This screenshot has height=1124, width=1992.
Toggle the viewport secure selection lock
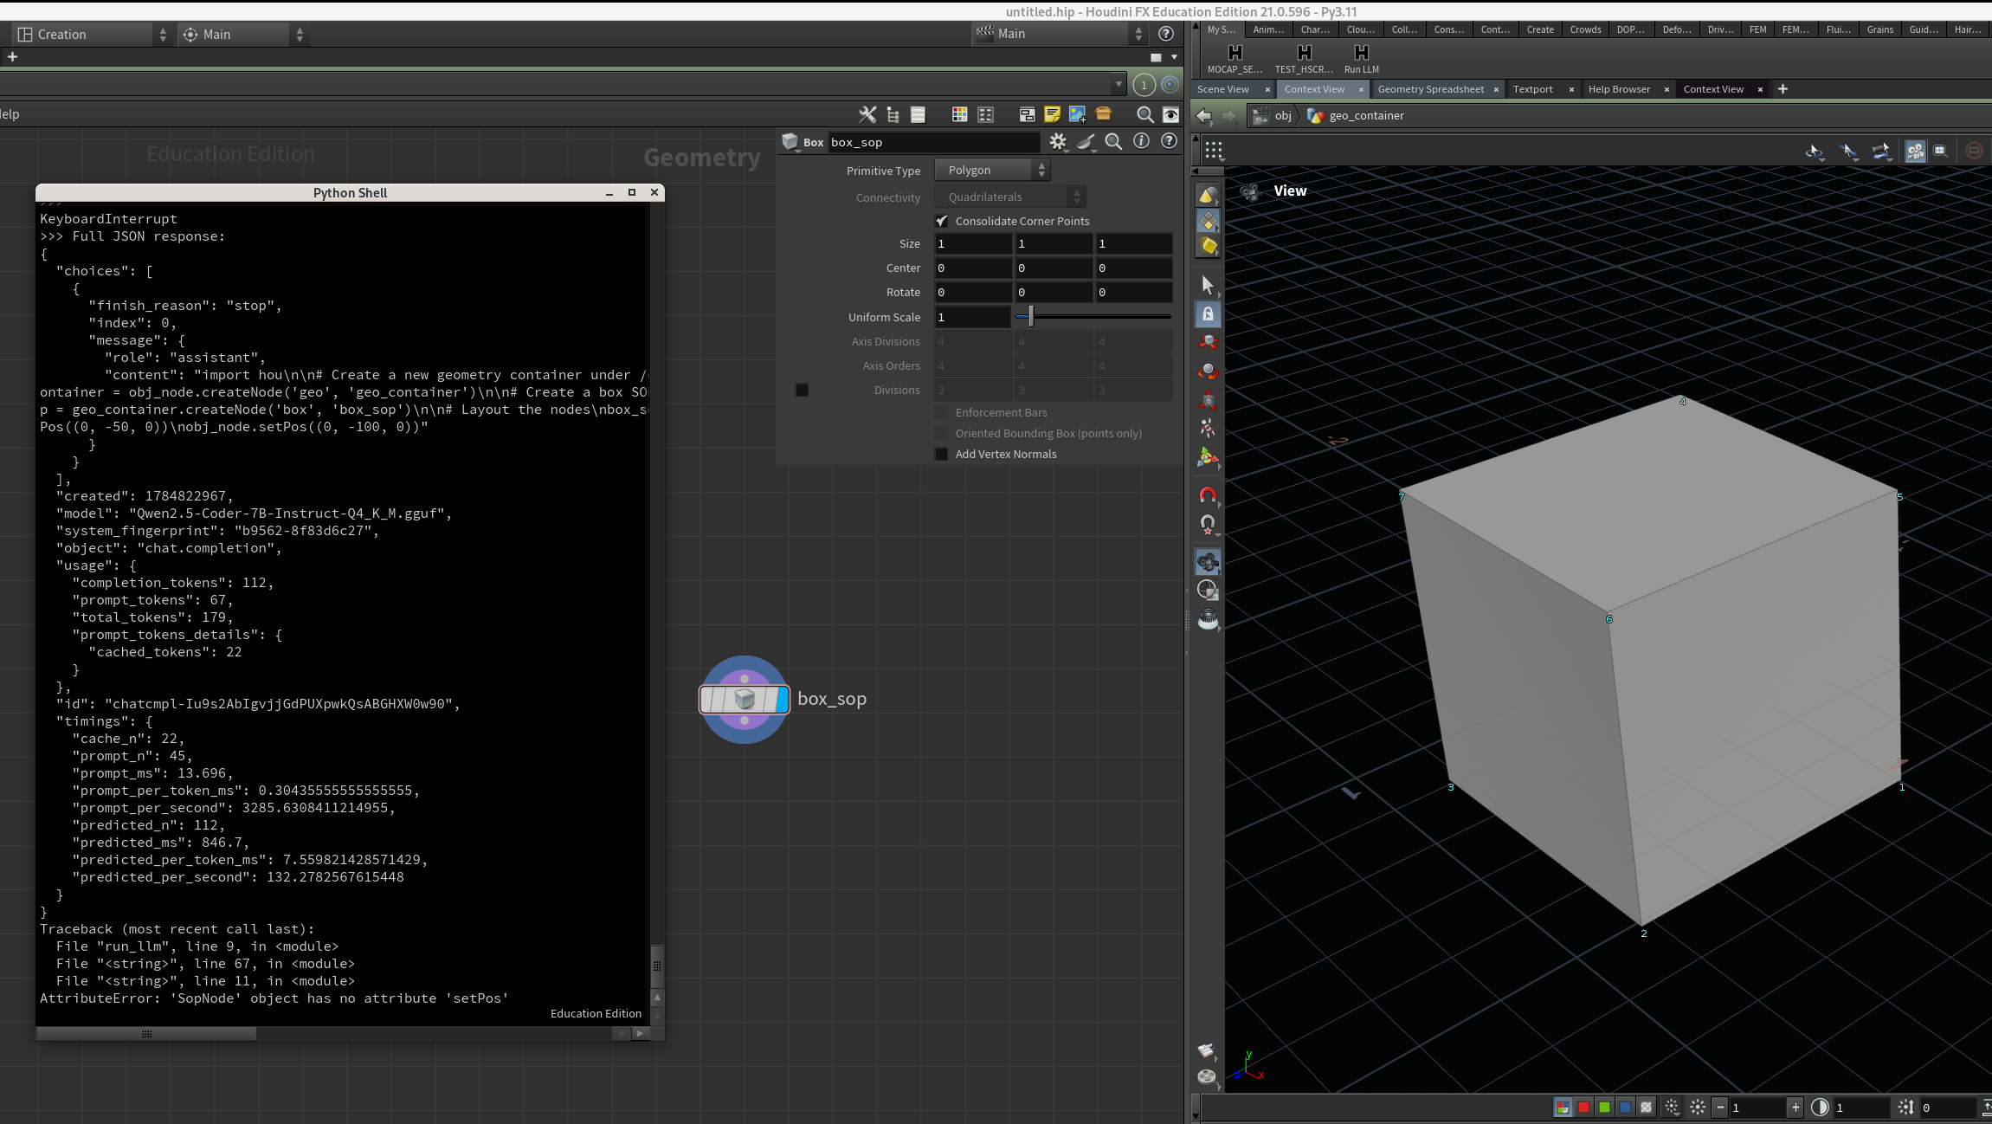coord(1208,314)
